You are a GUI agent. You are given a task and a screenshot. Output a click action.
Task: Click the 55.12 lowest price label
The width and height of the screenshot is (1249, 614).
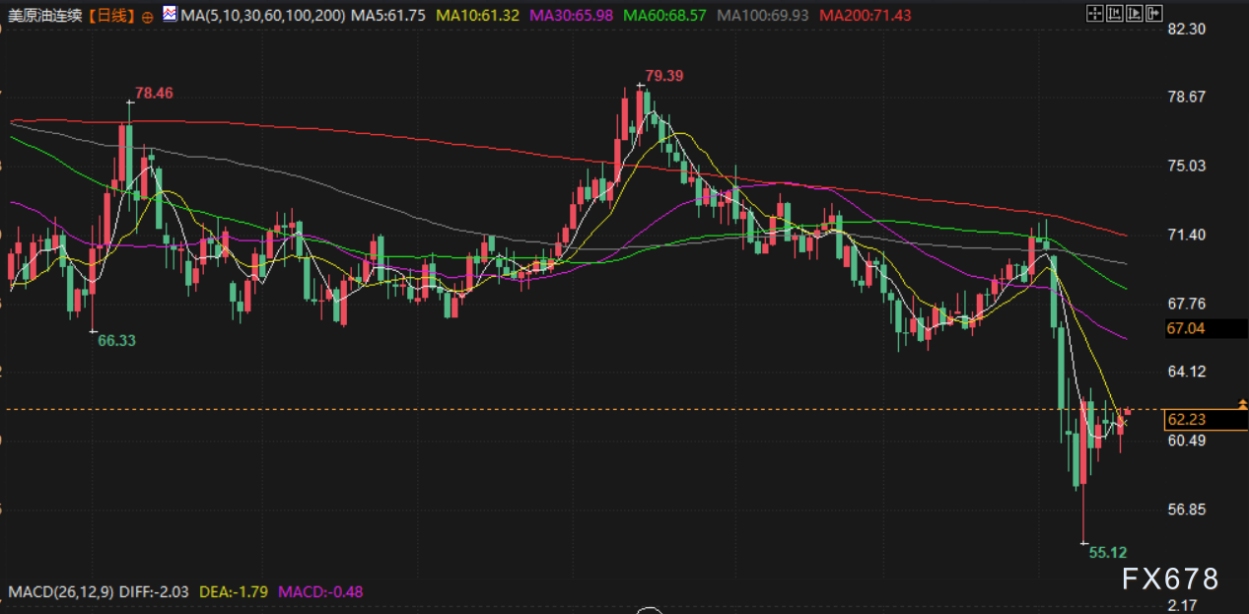tap(1108, 553)
